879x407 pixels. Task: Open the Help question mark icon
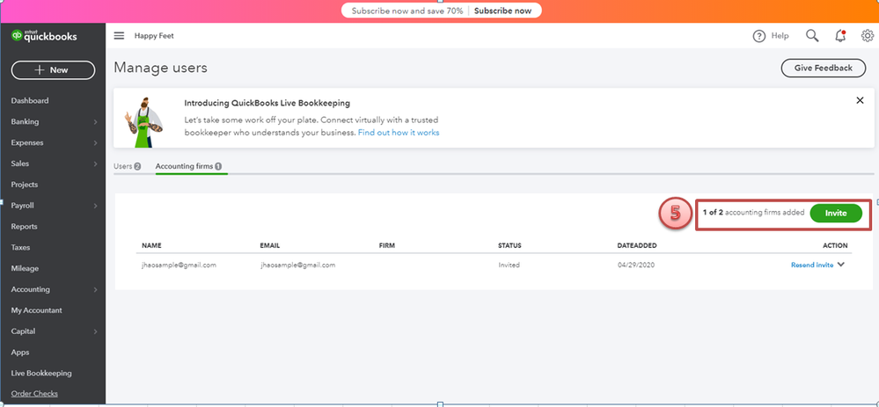pyautogui.click(x=759, y=36)
